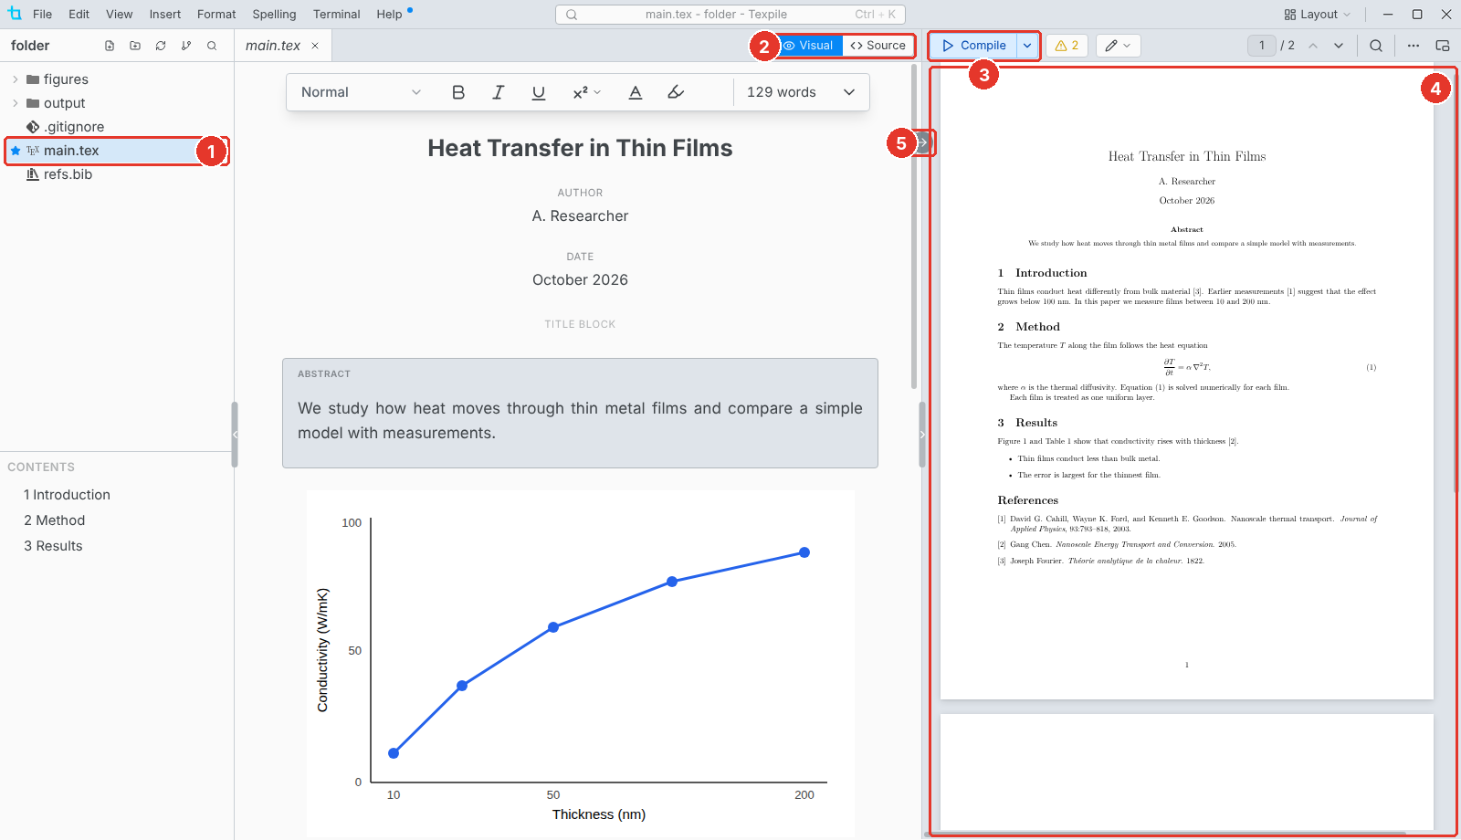The height and width of the screenshot is (840, 1461).
Task: Open the Spelling menu
Action: 274,15
